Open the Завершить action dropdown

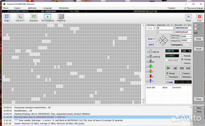181,45
